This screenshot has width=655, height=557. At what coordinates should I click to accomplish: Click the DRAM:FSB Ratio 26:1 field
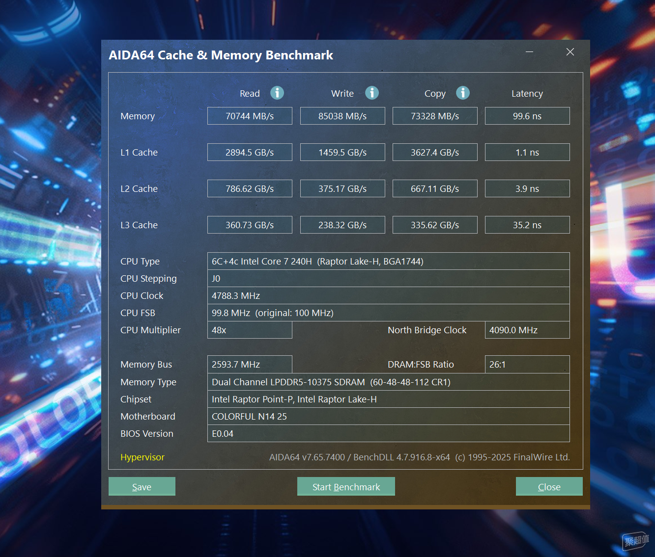click(x=527, y=364)
